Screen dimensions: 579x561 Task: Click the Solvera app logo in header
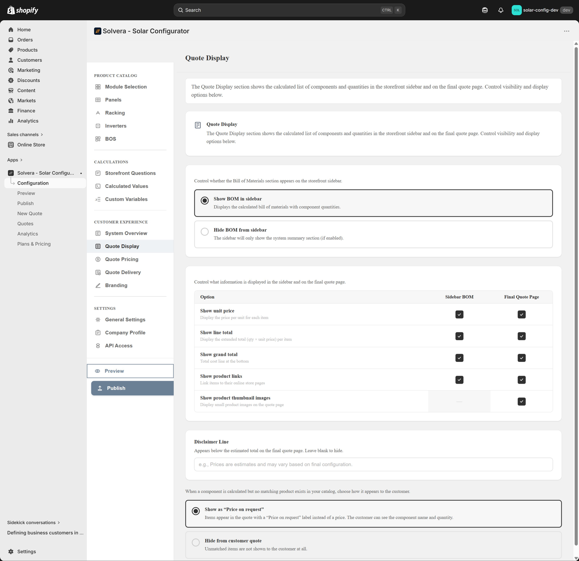tap(97, 31)
